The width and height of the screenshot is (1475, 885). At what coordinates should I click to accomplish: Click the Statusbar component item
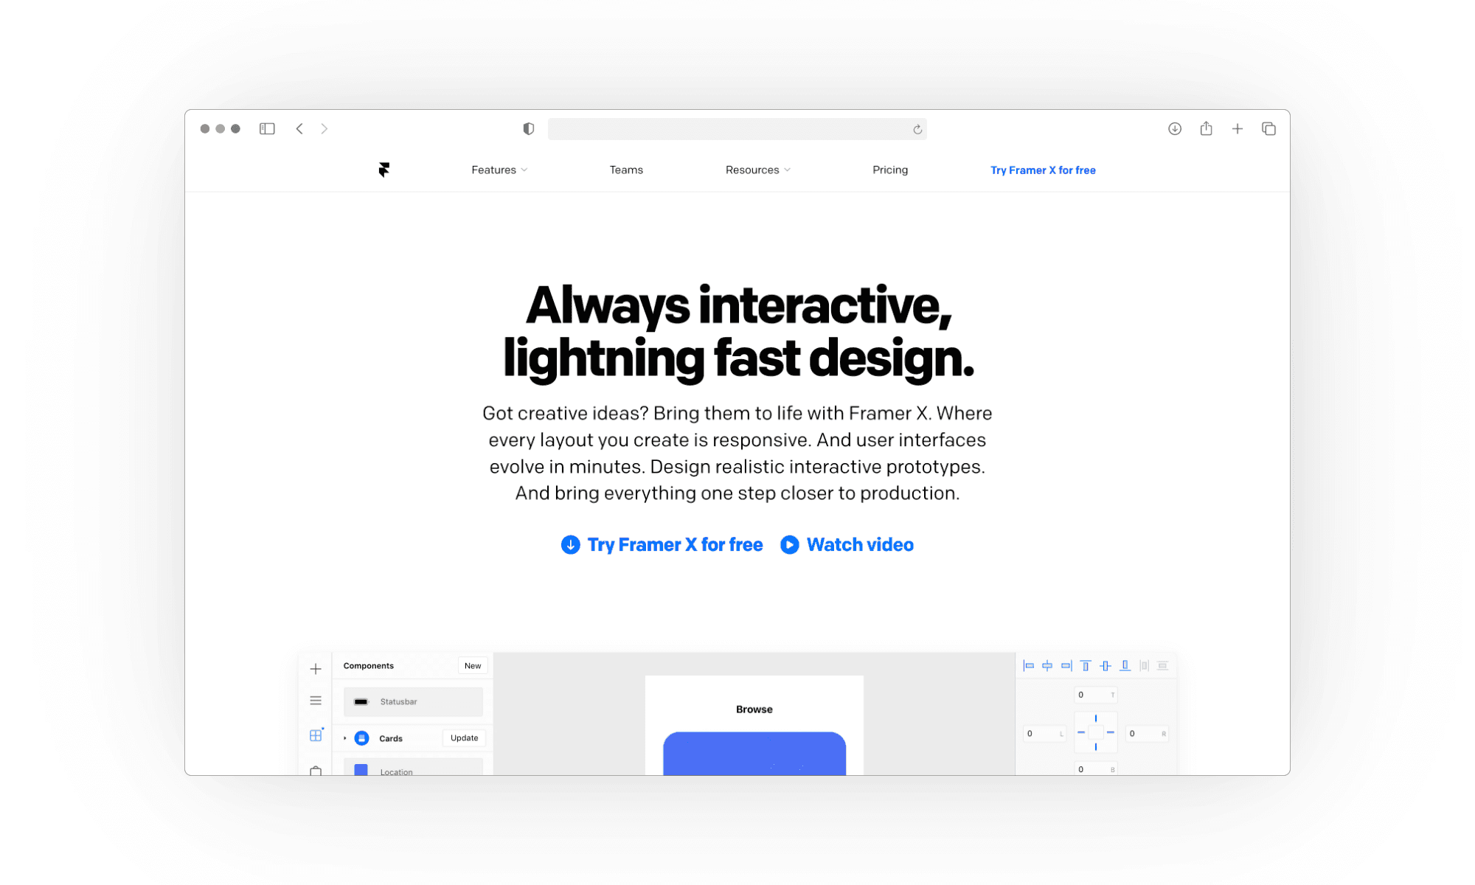click(x=411, y=701)
